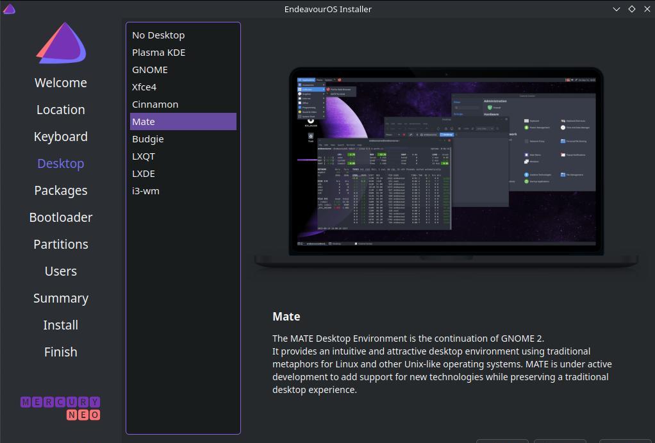Select Plasma KDE from the desktop list
Image resolution: width=655 pixels, height=443 pixels.
coord(183,52)
